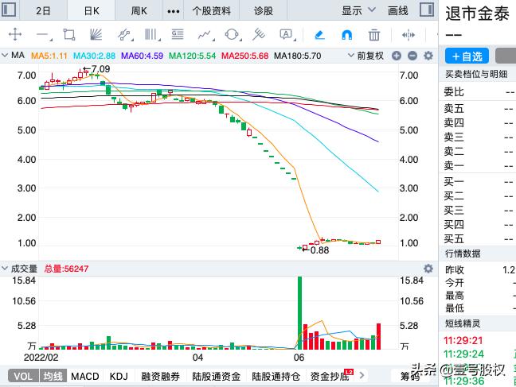Click the 昨收 data row

[x=478, y=270]
